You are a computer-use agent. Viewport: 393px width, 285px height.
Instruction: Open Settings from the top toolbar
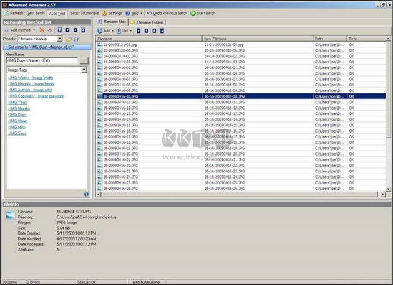(x=112, y=12)
